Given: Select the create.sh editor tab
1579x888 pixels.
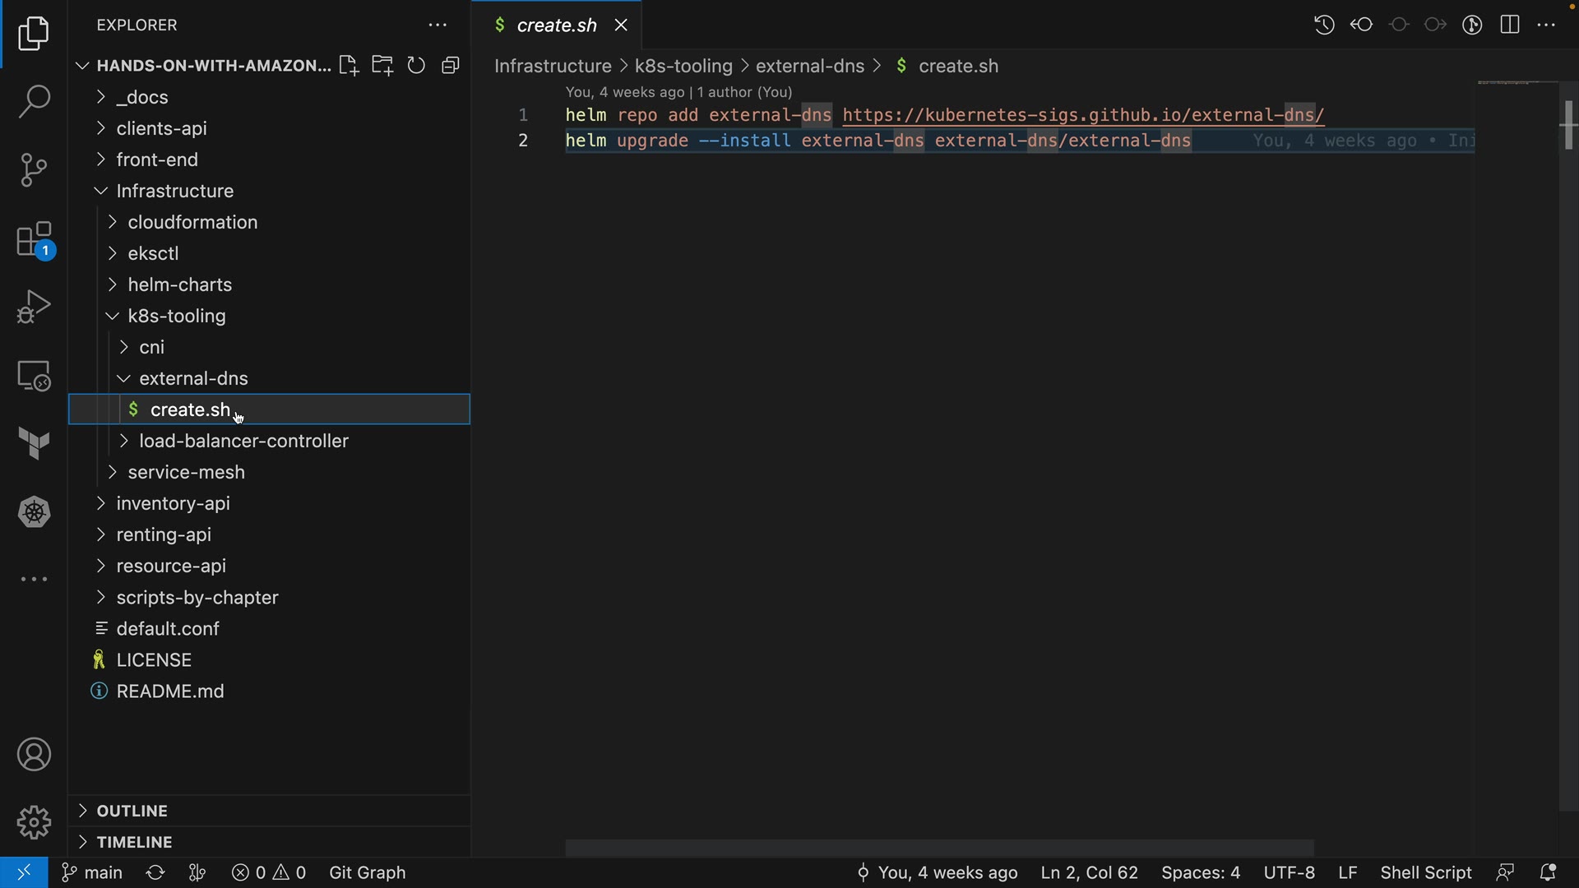Looking at the screenshot, I should point(556,25).
